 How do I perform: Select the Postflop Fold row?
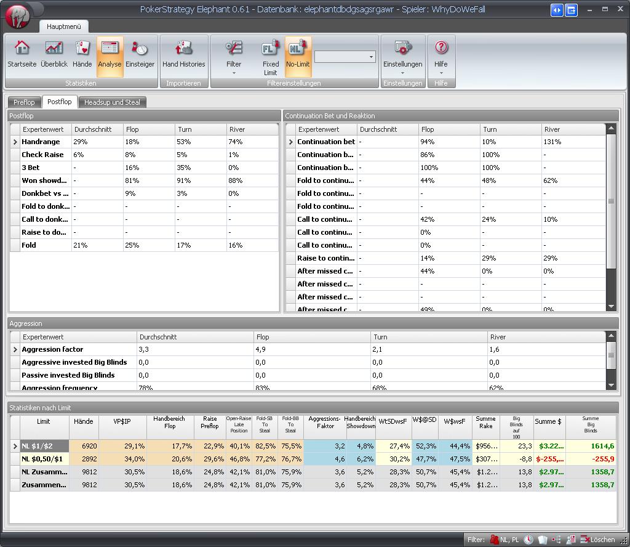click(x=144, y=245)
